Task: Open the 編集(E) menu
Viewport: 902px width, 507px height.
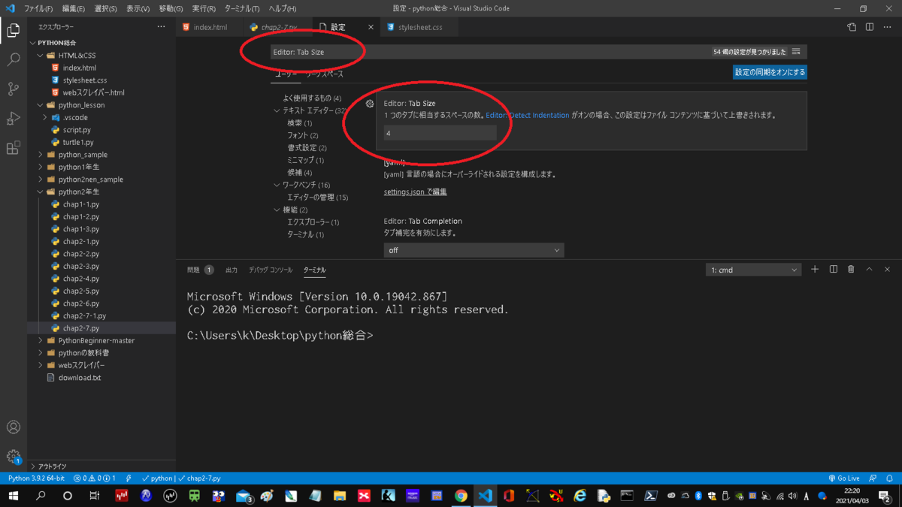Action: [x=73, y=8]
